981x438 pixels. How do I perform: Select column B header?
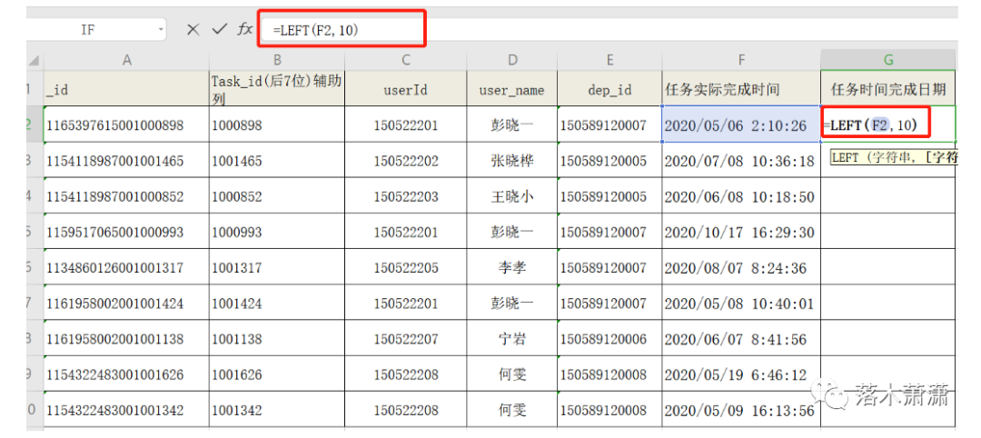point(277,60)
